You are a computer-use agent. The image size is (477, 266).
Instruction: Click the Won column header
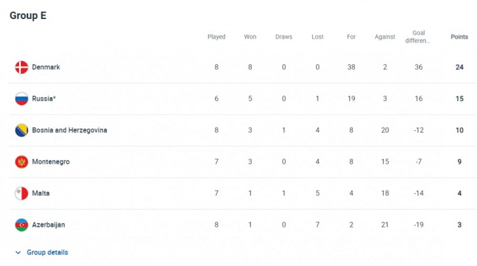(x=250, y=37)
